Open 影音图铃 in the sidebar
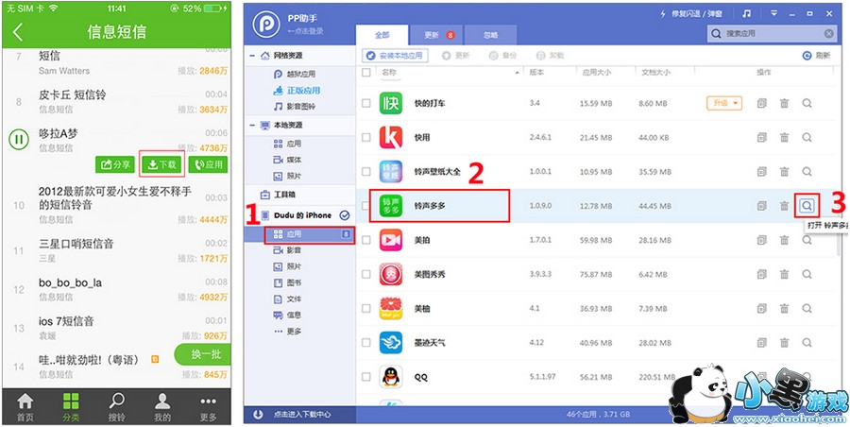 tap(295, 106)
